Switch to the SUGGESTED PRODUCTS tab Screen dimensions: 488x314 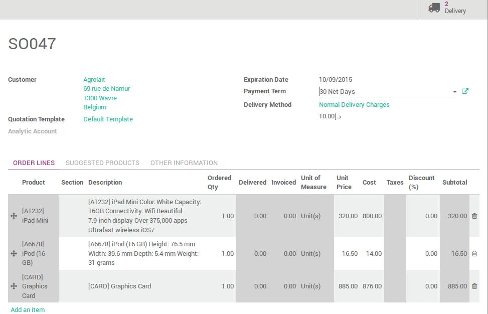pyautogui.click(x=102, y=163)
